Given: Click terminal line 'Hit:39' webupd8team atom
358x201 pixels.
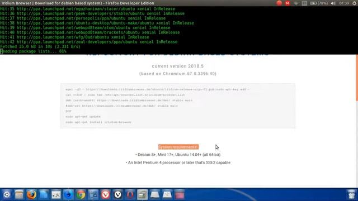Looking at the screenshot, I should (85, 27).
